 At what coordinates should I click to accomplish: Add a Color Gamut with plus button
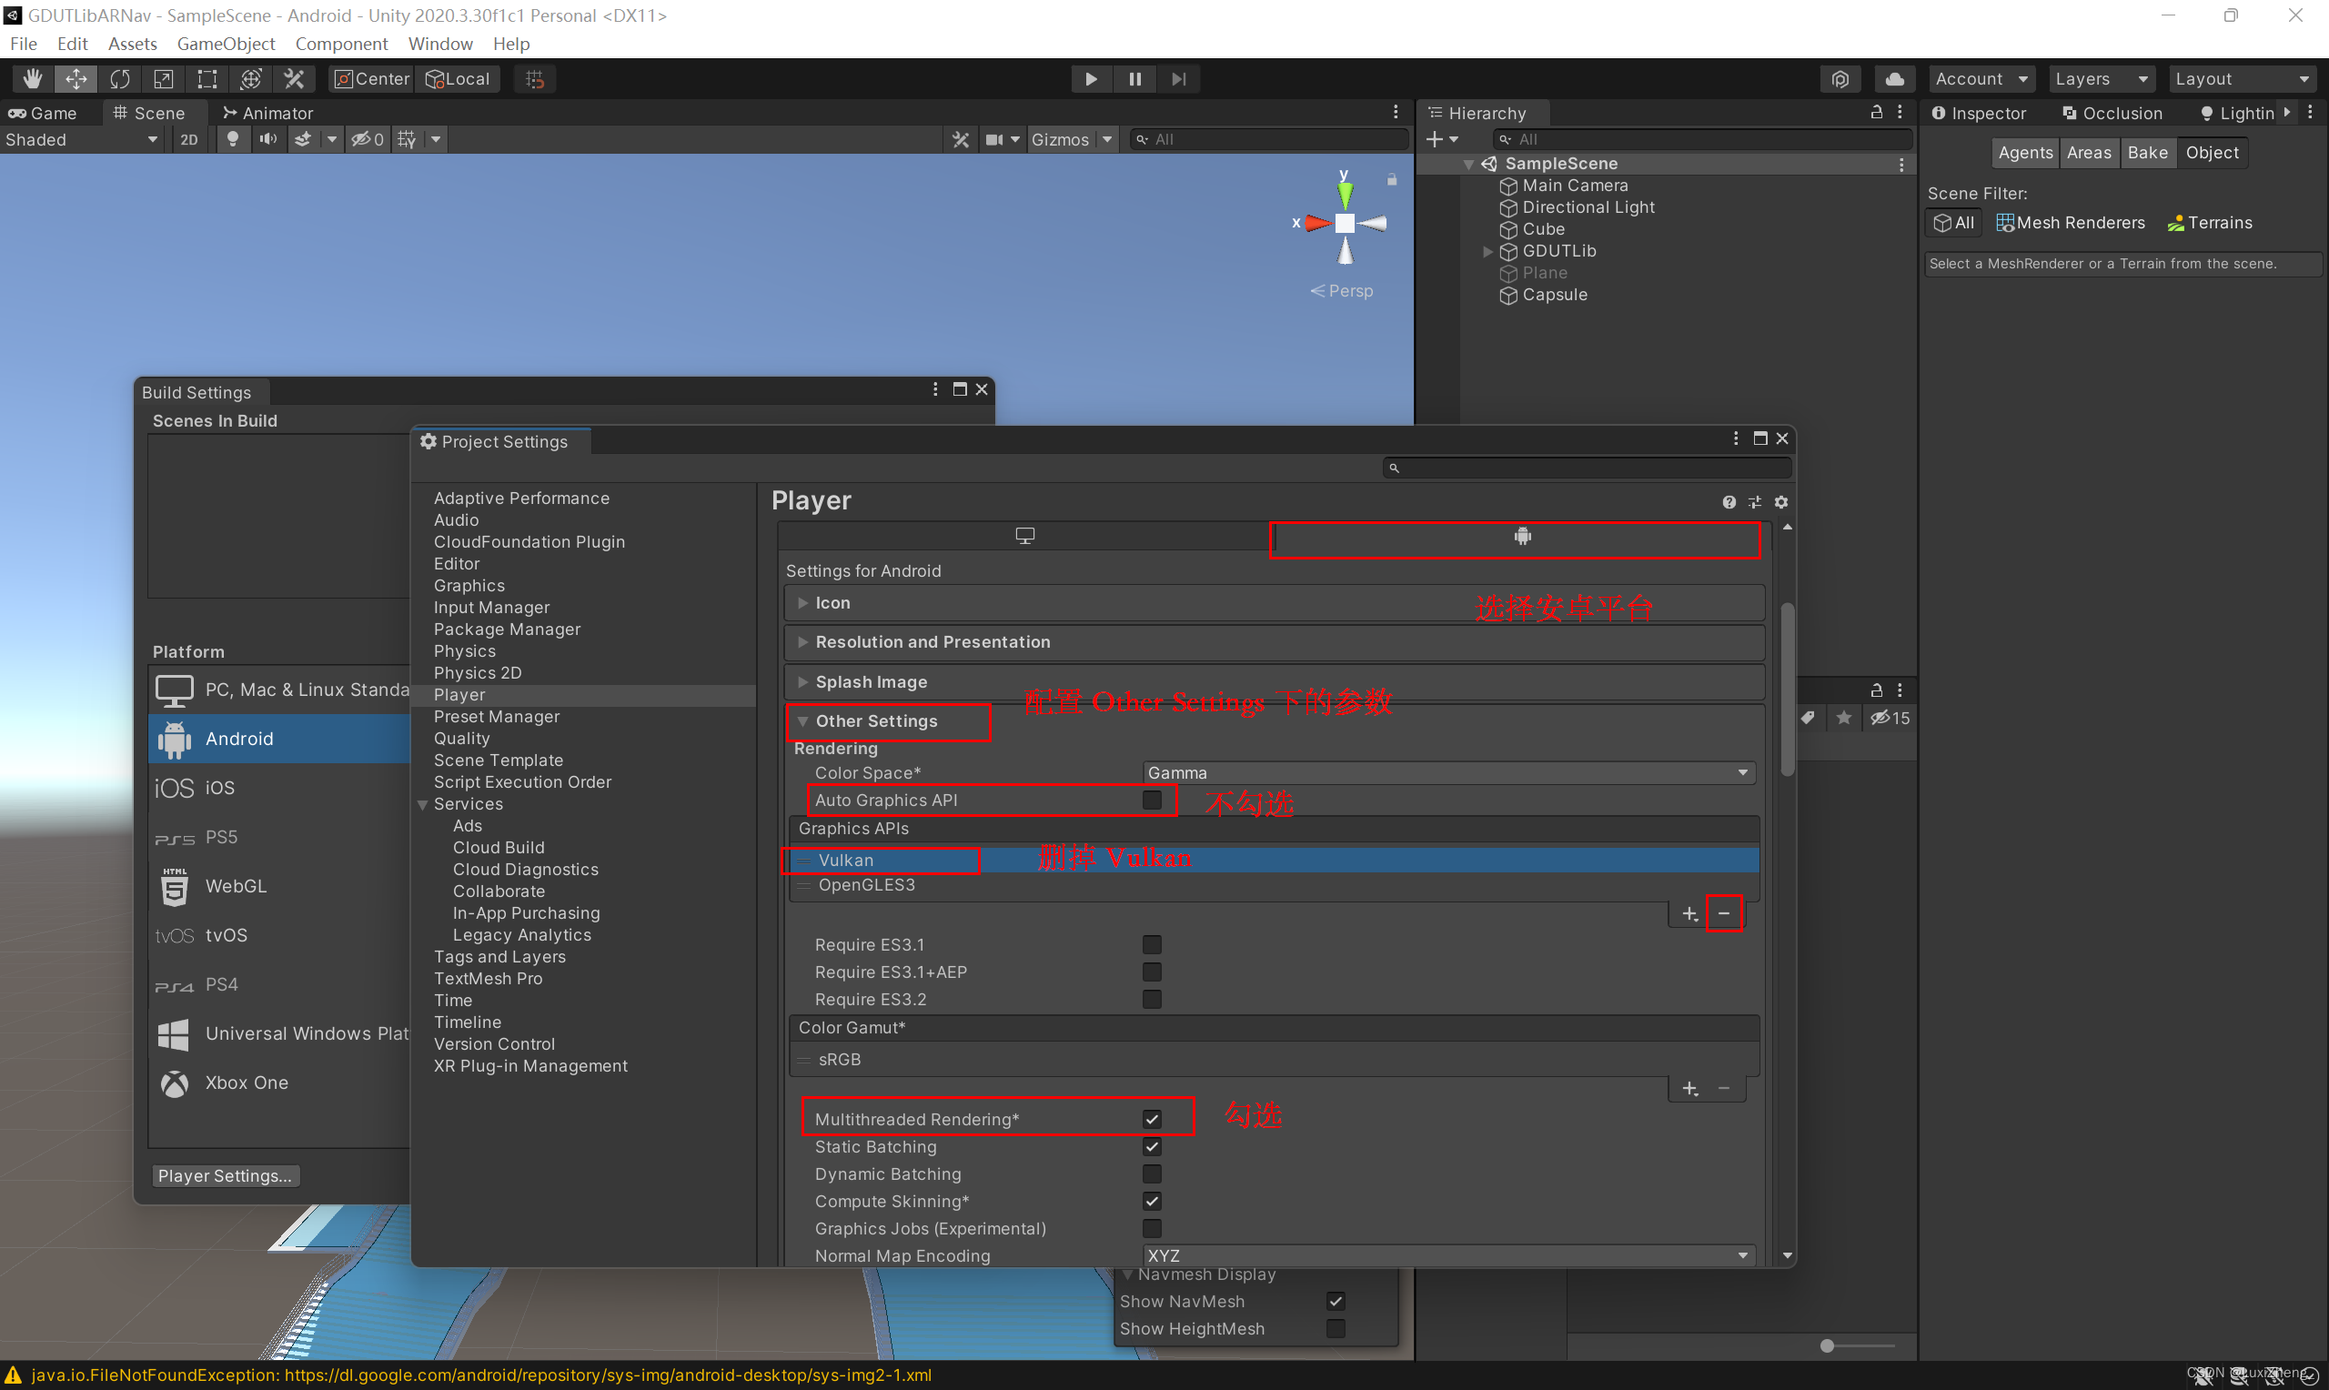[1690, 1088]
